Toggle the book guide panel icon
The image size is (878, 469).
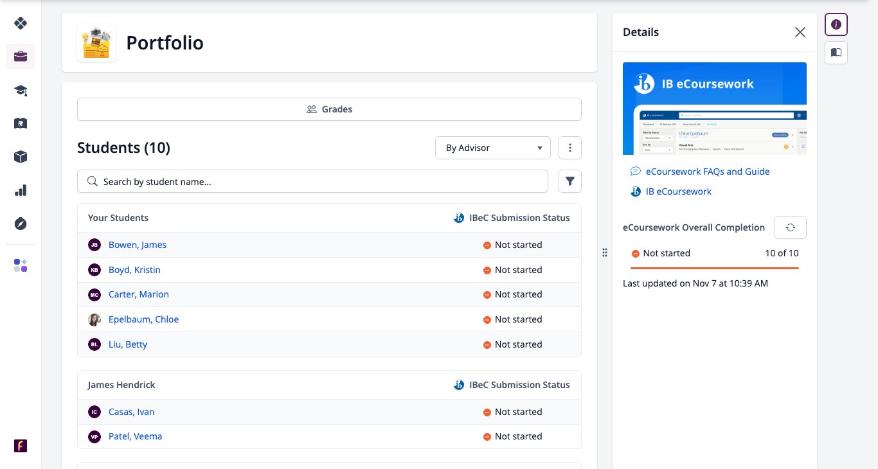coord(836,53)
